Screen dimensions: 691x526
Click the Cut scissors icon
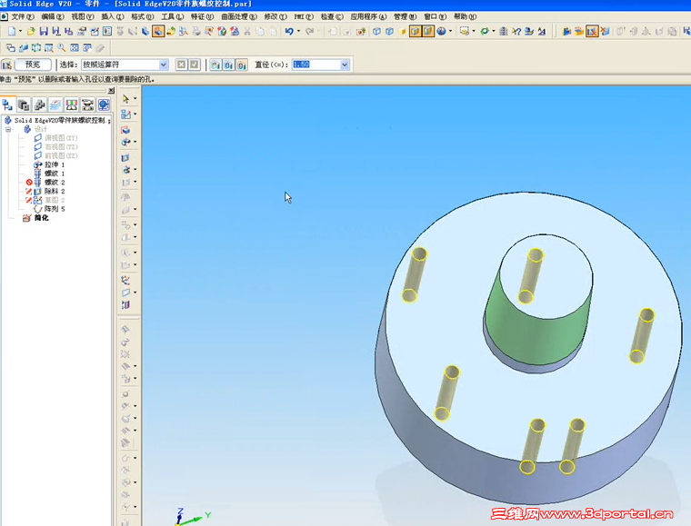click(x=247, y=31)
